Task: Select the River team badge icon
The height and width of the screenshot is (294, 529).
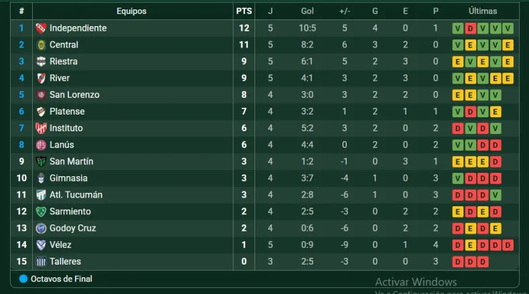Action: click(40, 78)
